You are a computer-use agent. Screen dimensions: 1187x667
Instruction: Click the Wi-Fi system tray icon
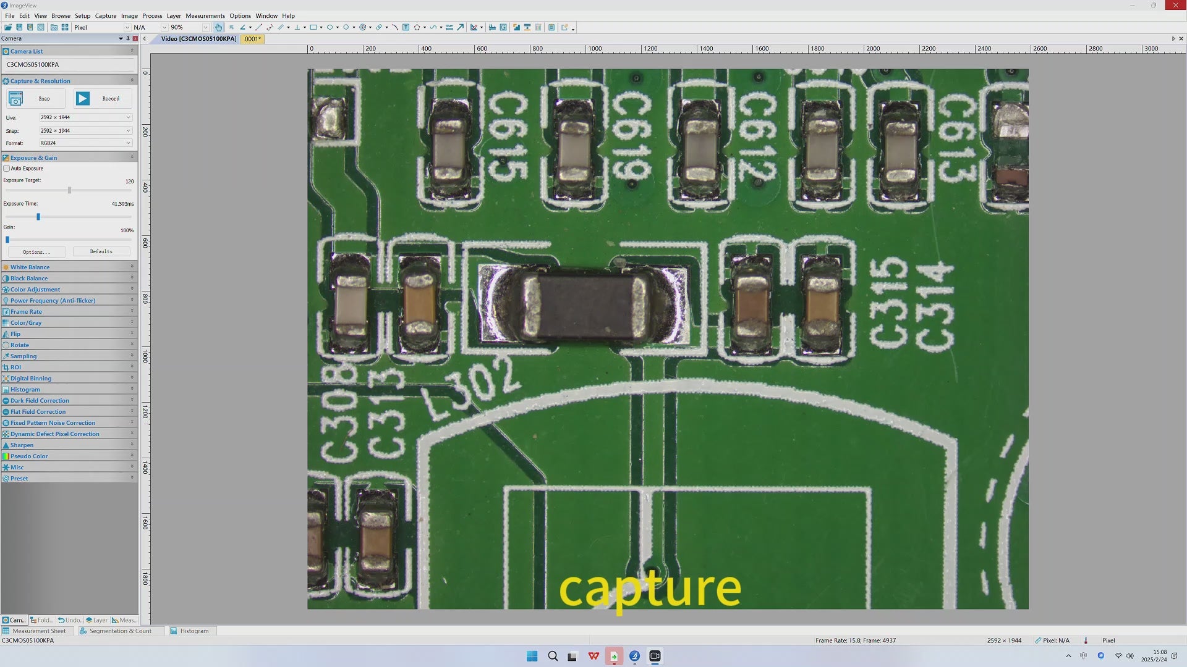click(x=1118, y=656)
